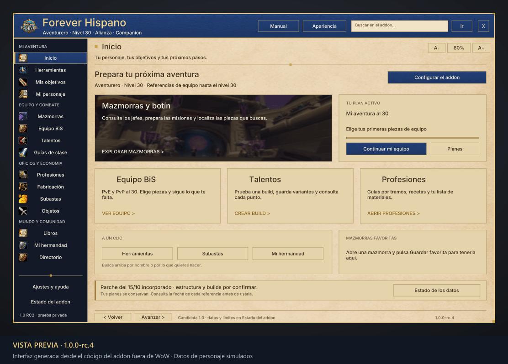Open Directorio in the sidebar

point(51,257)
